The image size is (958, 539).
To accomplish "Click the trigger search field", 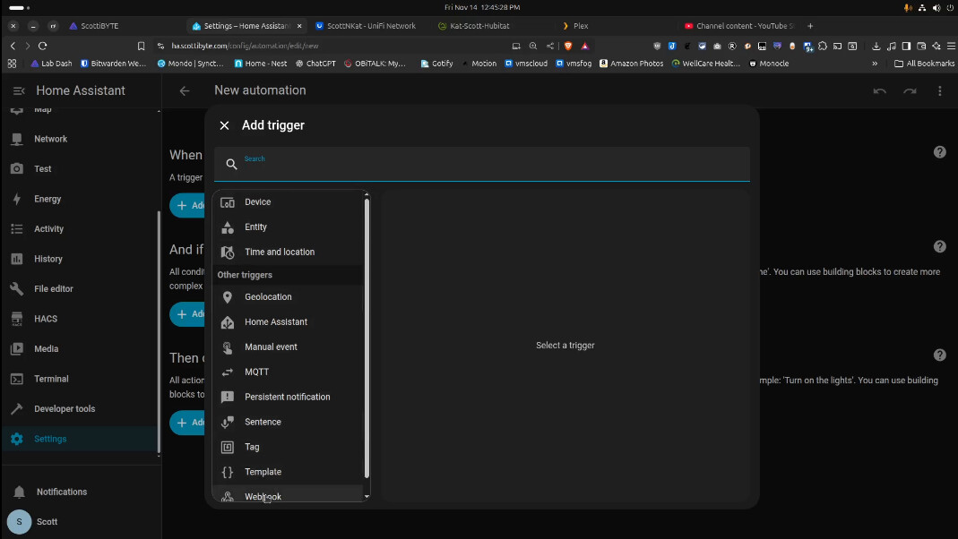I will (482, 165).
